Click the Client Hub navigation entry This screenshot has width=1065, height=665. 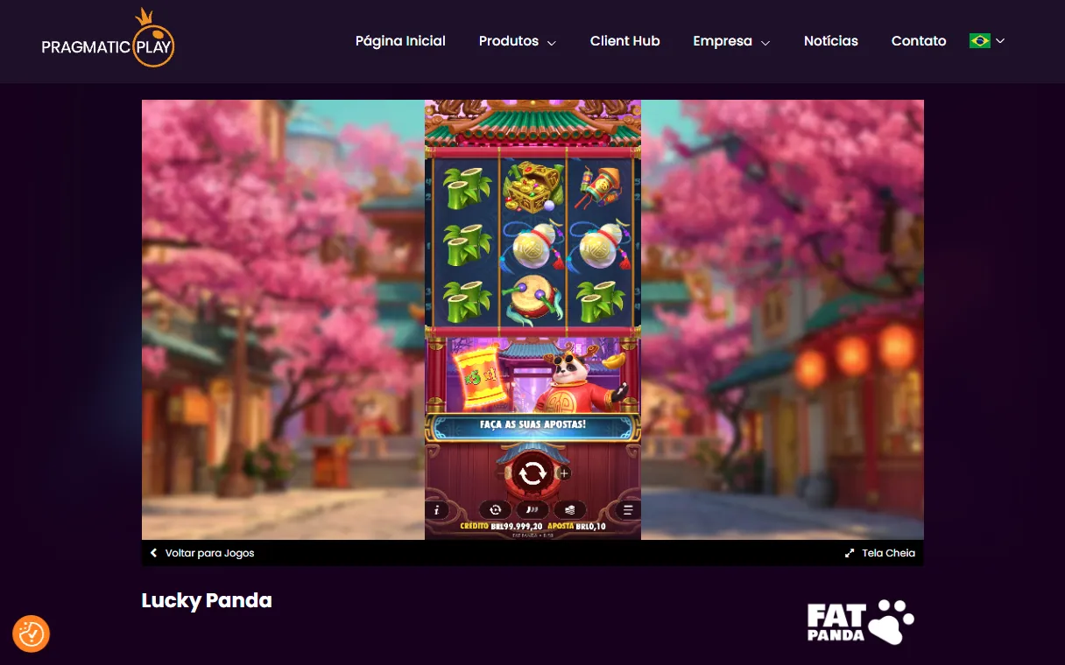click(624, 41)
